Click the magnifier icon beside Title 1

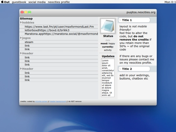(120, 20)
